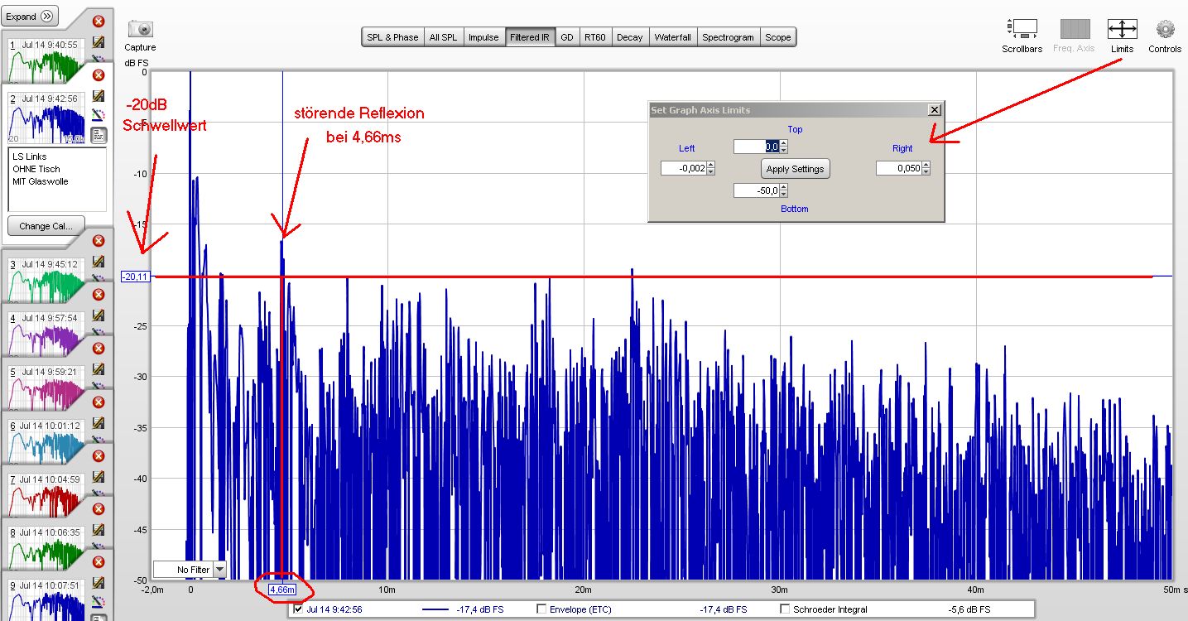Image resolution: width=1188 pixels, height=621 pixels.
Task: Enable the Schroeder Integral checkbox
Action: (785, 609)
